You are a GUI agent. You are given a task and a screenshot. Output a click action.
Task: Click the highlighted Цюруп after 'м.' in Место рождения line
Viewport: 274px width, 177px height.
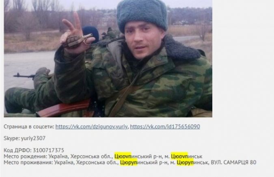point(179,156)
